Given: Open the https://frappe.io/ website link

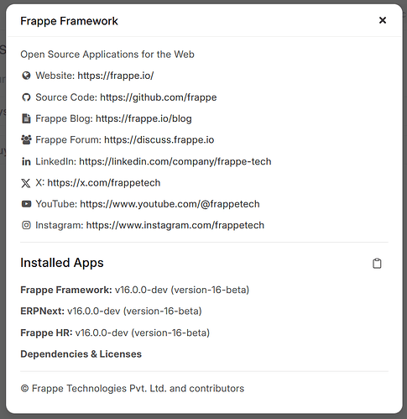Looking at the screenshot, I should tap(116, 76).
